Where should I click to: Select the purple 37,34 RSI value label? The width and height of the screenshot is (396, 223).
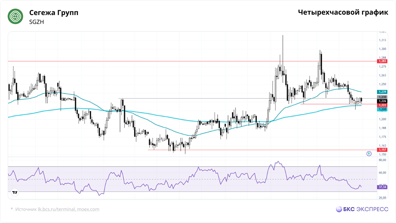coord(382,187)
